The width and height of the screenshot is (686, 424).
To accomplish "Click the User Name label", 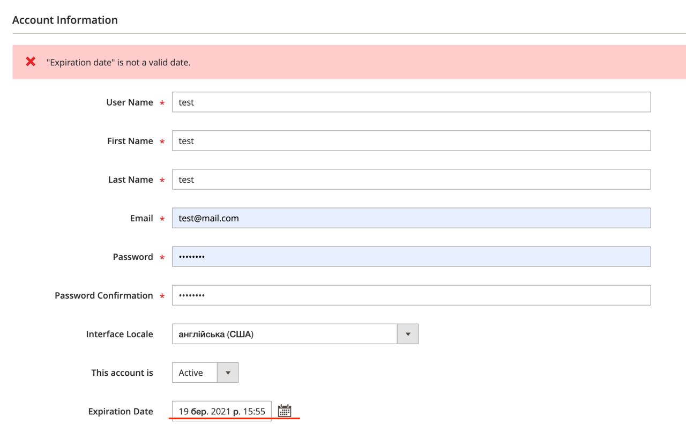I will pyautogui.click(x=130, y=102).
